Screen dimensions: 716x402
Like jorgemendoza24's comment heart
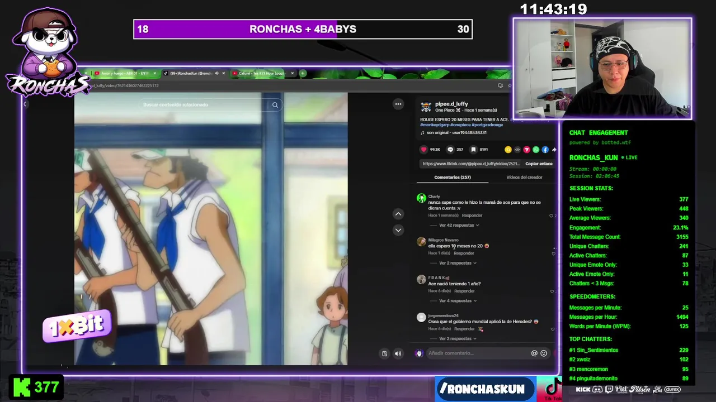click(553, 329)
